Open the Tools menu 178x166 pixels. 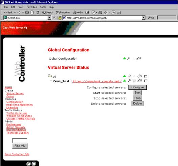43,7
